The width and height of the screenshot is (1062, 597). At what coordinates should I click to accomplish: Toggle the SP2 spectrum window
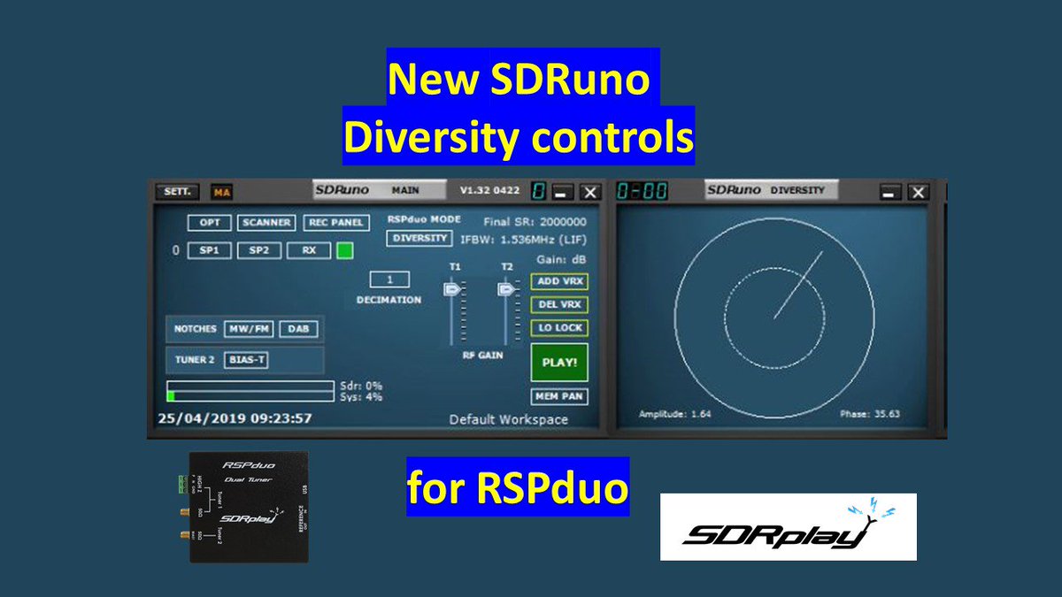pyautogui.click(x=258, y=250)
